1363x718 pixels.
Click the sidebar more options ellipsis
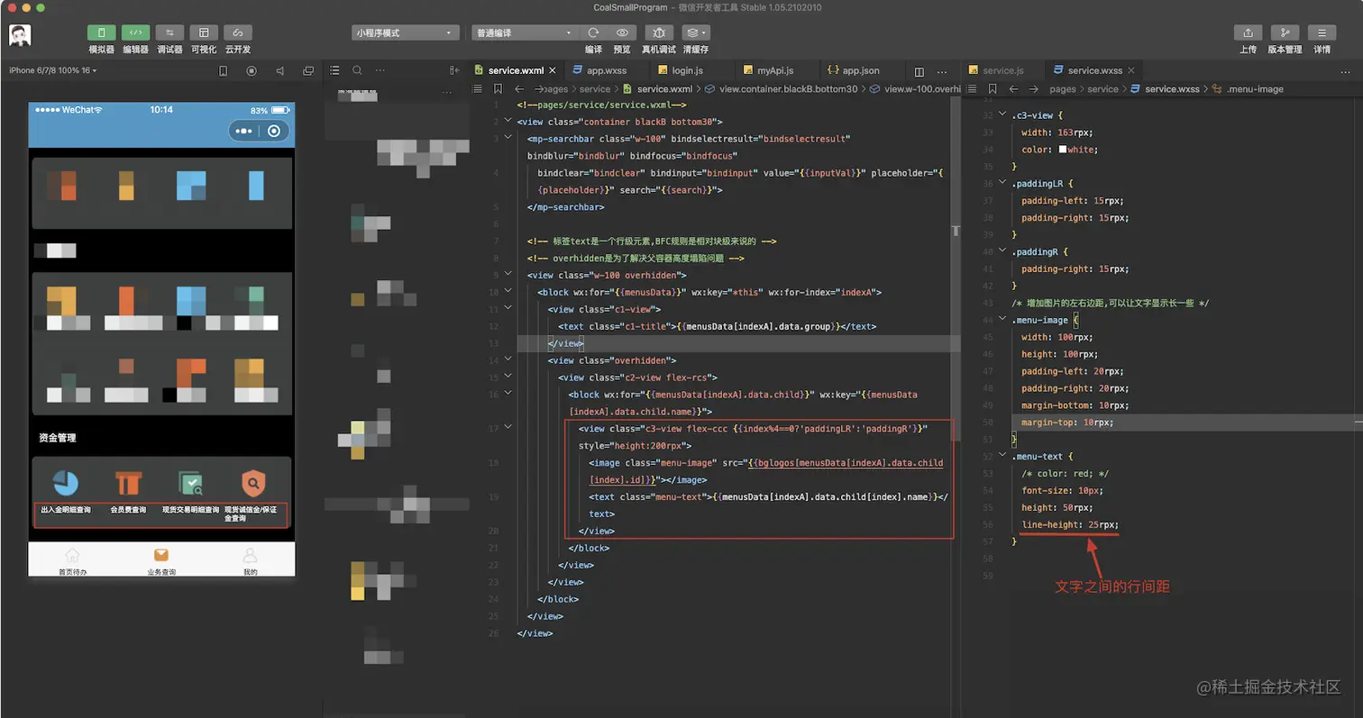(x=380, y=70)
